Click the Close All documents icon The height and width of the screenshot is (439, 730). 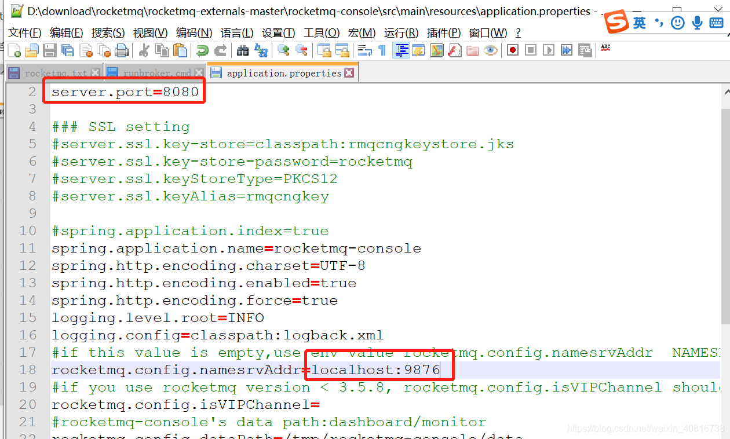tap(104, 50)
